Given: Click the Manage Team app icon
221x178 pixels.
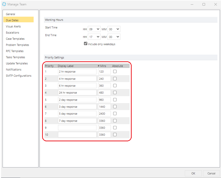Looking at the screenshot, I should tap(4, 4).
